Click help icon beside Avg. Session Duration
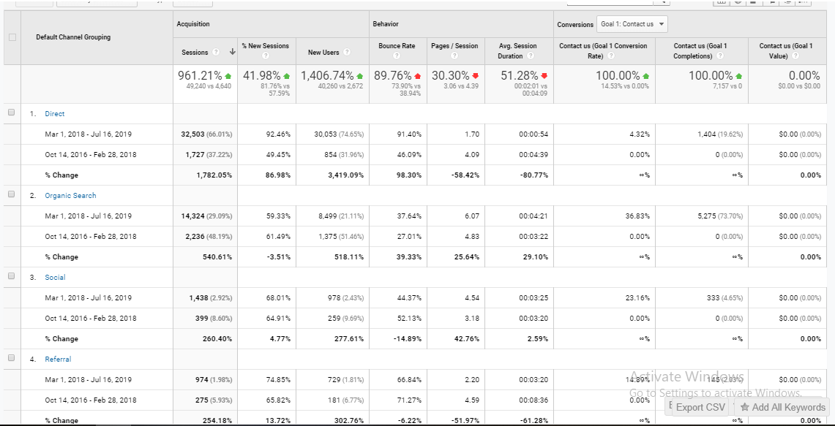 [x=530, y=56]
